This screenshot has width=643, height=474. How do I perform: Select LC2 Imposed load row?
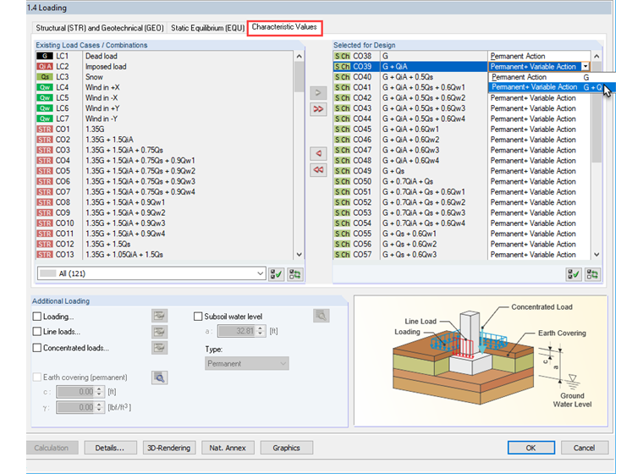pyautogui.click(x=164, y=67)
